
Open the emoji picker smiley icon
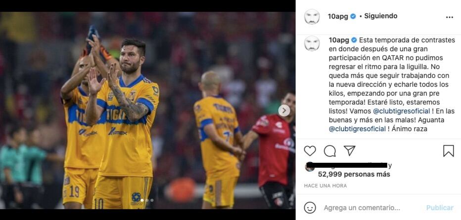(310, 208)
